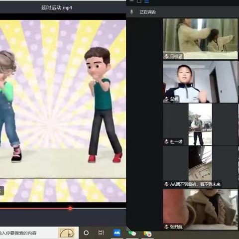Click the mic icon on 张舒航's label
The height and width of the screenshot is (239, 239).
coord(166,227)
